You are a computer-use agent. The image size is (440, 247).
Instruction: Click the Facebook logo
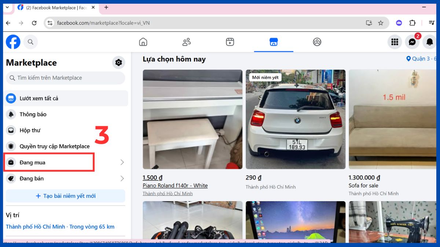tap(13, 42)
